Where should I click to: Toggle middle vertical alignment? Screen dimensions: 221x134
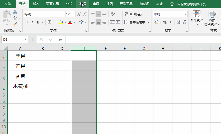click(98, 14)
